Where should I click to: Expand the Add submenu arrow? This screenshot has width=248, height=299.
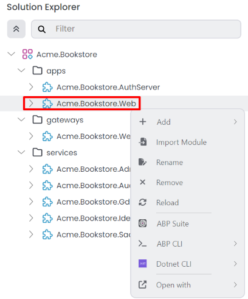pos(235,122)
